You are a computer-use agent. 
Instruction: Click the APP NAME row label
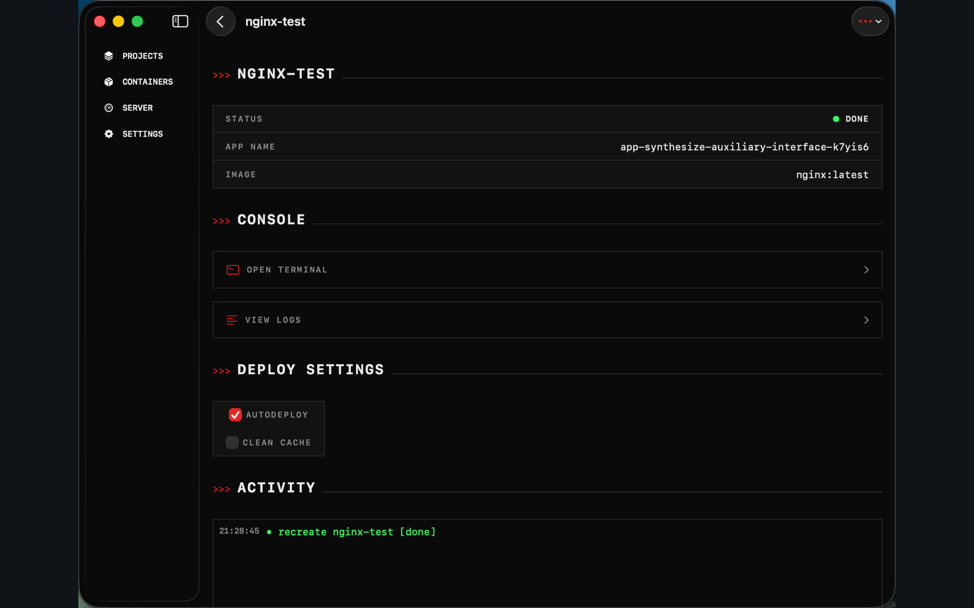pos(250,147)
